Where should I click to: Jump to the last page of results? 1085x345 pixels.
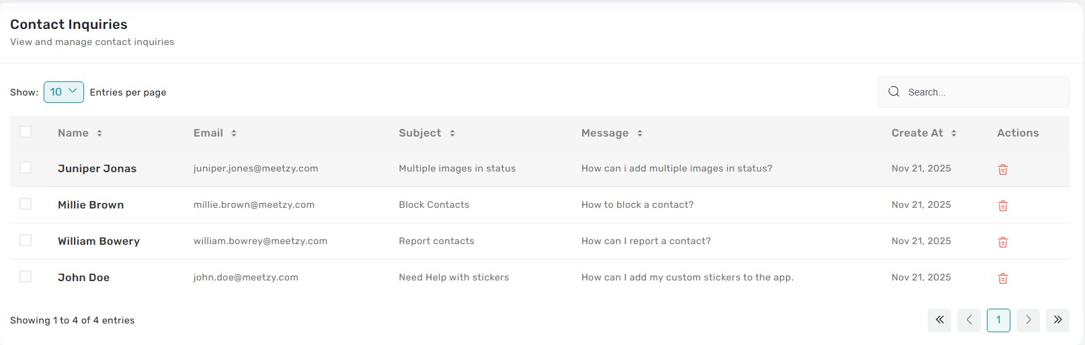point(1057,320)
